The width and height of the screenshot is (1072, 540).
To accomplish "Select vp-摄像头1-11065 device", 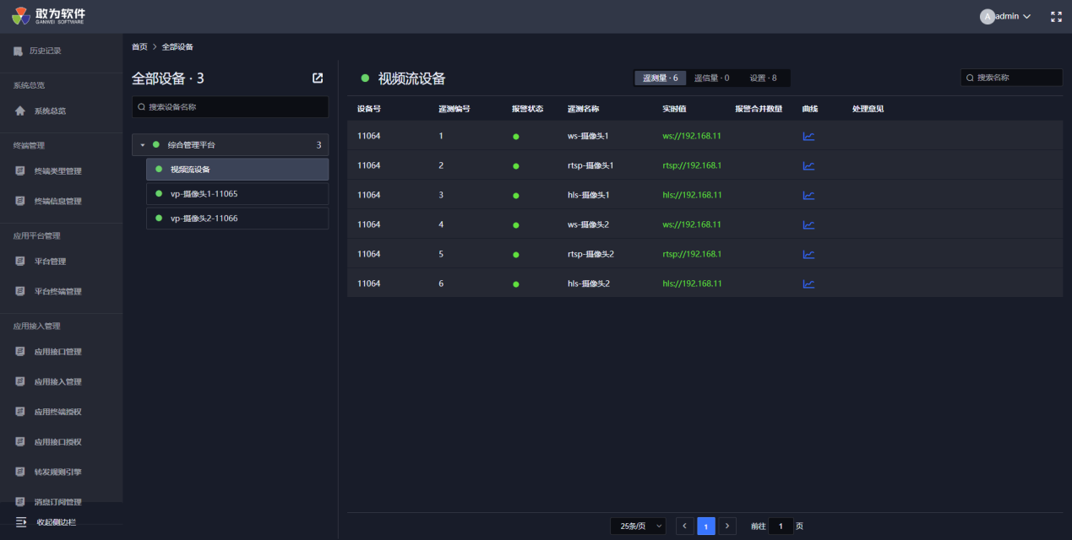I will tap(204, 194).
